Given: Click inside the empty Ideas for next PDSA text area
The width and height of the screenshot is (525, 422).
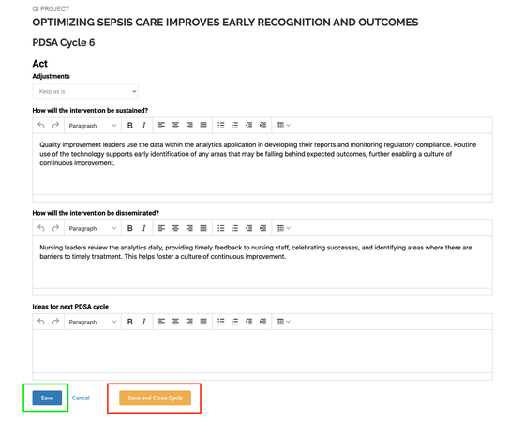Looking at the screenshot, I should tap(262, 352).
